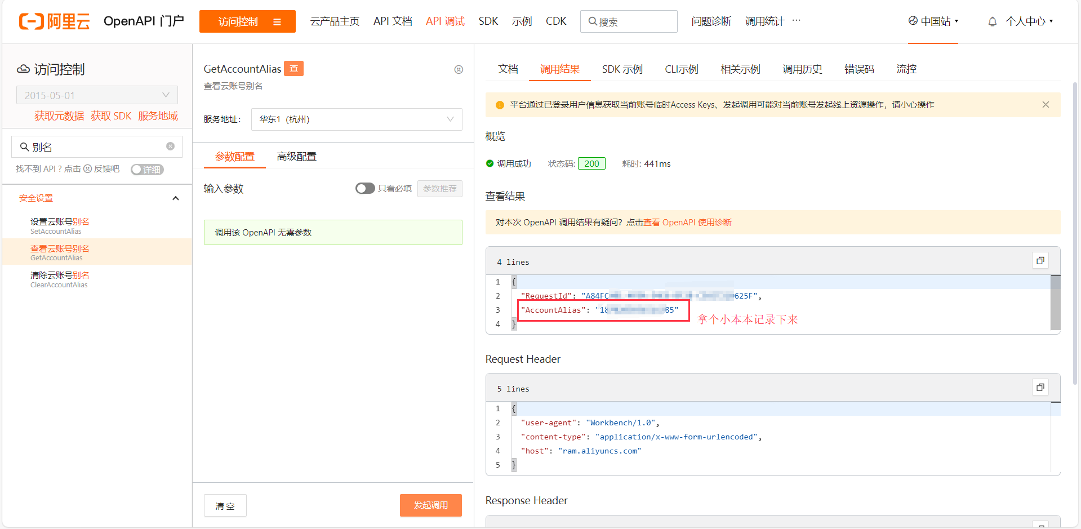Select 查看云账号别名 GetAccountAlias API
The height and width of the screenshot is (529, 1081).
[97, 252]
